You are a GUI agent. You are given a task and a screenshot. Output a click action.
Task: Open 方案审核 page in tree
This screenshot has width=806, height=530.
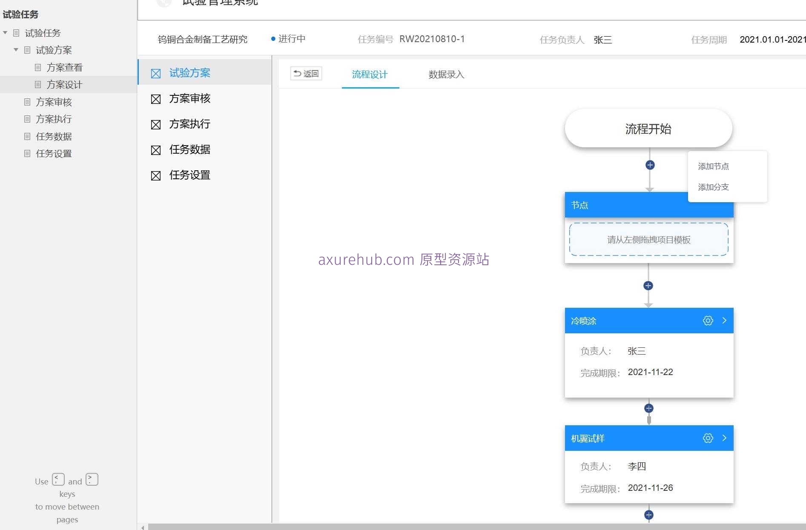(x=54, y=102)
